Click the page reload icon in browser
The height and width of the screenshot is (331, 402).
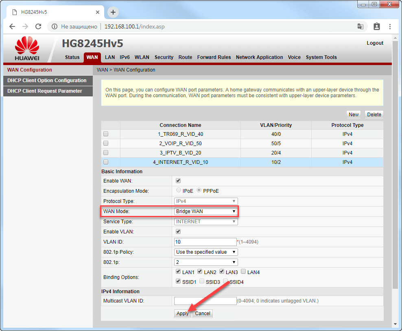(x=39, y=26)
